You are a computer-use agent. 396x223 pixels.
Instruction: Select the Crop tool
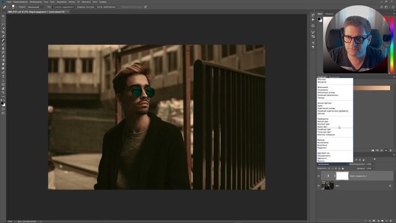pos(3,32)
